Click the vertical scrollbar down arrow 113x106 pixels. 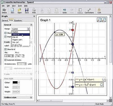pyautogui.click(x=111, y=98)
